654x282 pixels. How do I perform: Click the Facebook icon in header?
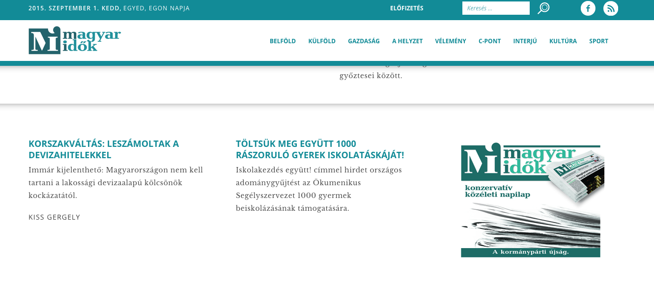pyautogui.click(x=588, y=8)
